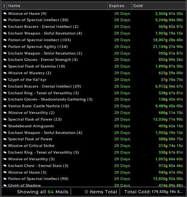
Task: Click gold value 9,489g 45s 00c
Action: point(169,106)
